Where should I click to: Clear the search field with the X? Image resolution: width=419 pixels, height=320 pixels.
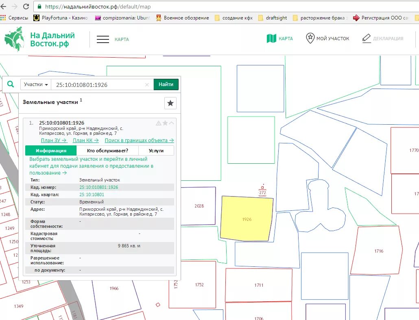click(x=147, y=84)
